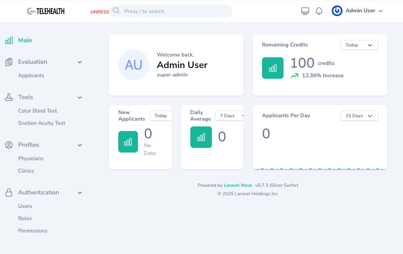Viewport: 403px width, 254px height.
Task: Click the Profiles user circle icon
Action: pyautogui.click(x=9, y=145)
